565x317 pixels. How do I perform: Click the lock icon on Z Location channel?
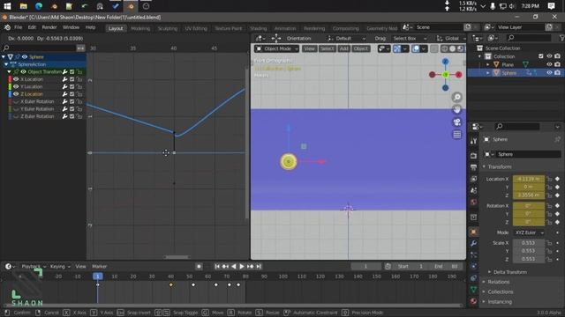(79, 94)
